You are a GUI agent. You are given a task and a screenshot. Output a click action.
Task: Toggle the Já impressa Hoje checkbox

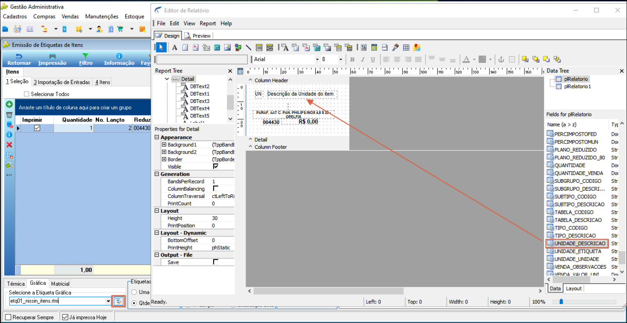[65, 317]
